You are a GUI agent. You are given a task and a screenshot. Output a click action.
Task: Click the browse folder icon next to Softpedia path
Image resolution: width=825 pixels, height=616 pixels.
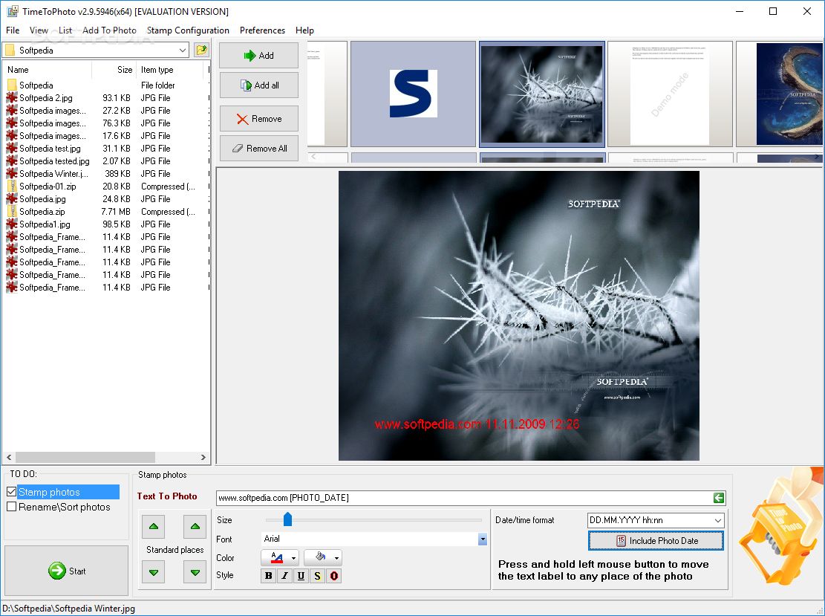point(201,50)
